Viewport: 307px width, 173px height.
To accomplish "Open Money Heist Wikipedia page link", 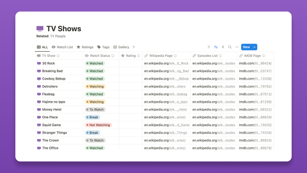I will pos(166,109).
